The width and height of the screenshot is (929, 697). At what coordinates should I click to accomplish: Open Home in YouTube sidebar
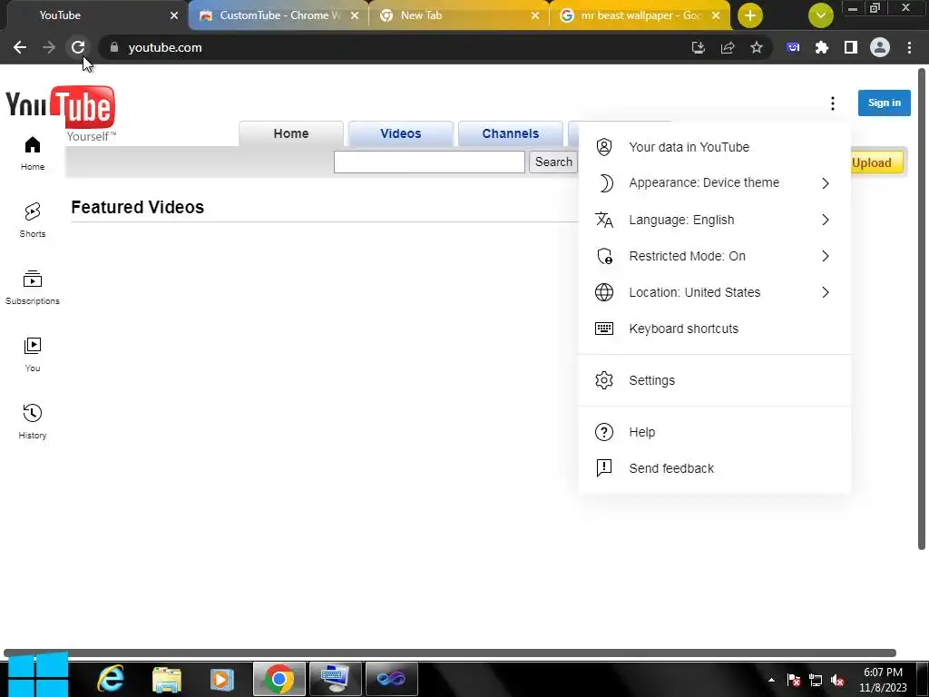[33, 153]
